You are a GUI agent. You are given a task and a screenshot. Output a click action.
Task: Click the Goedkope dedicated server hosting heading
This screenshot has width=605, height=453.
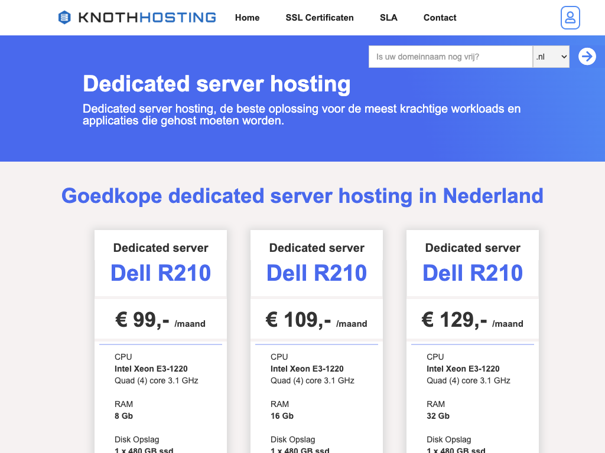(x=302, y=195)
